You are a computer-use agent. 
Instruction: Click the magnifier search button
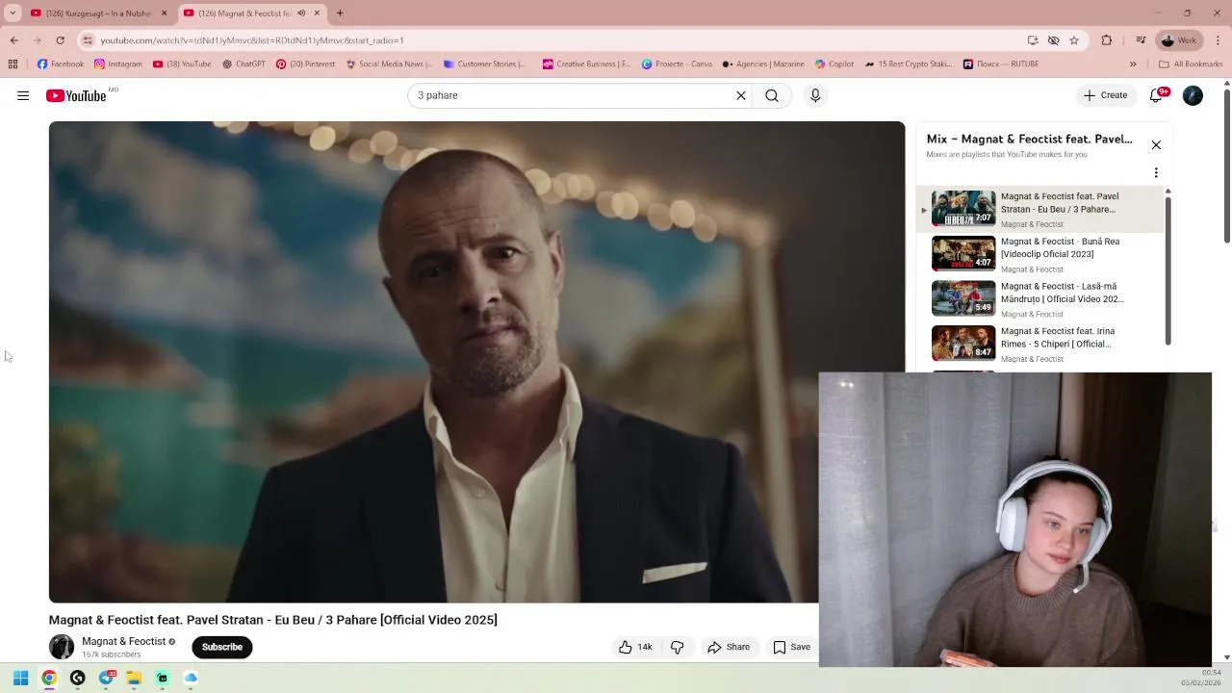point(772,95)
